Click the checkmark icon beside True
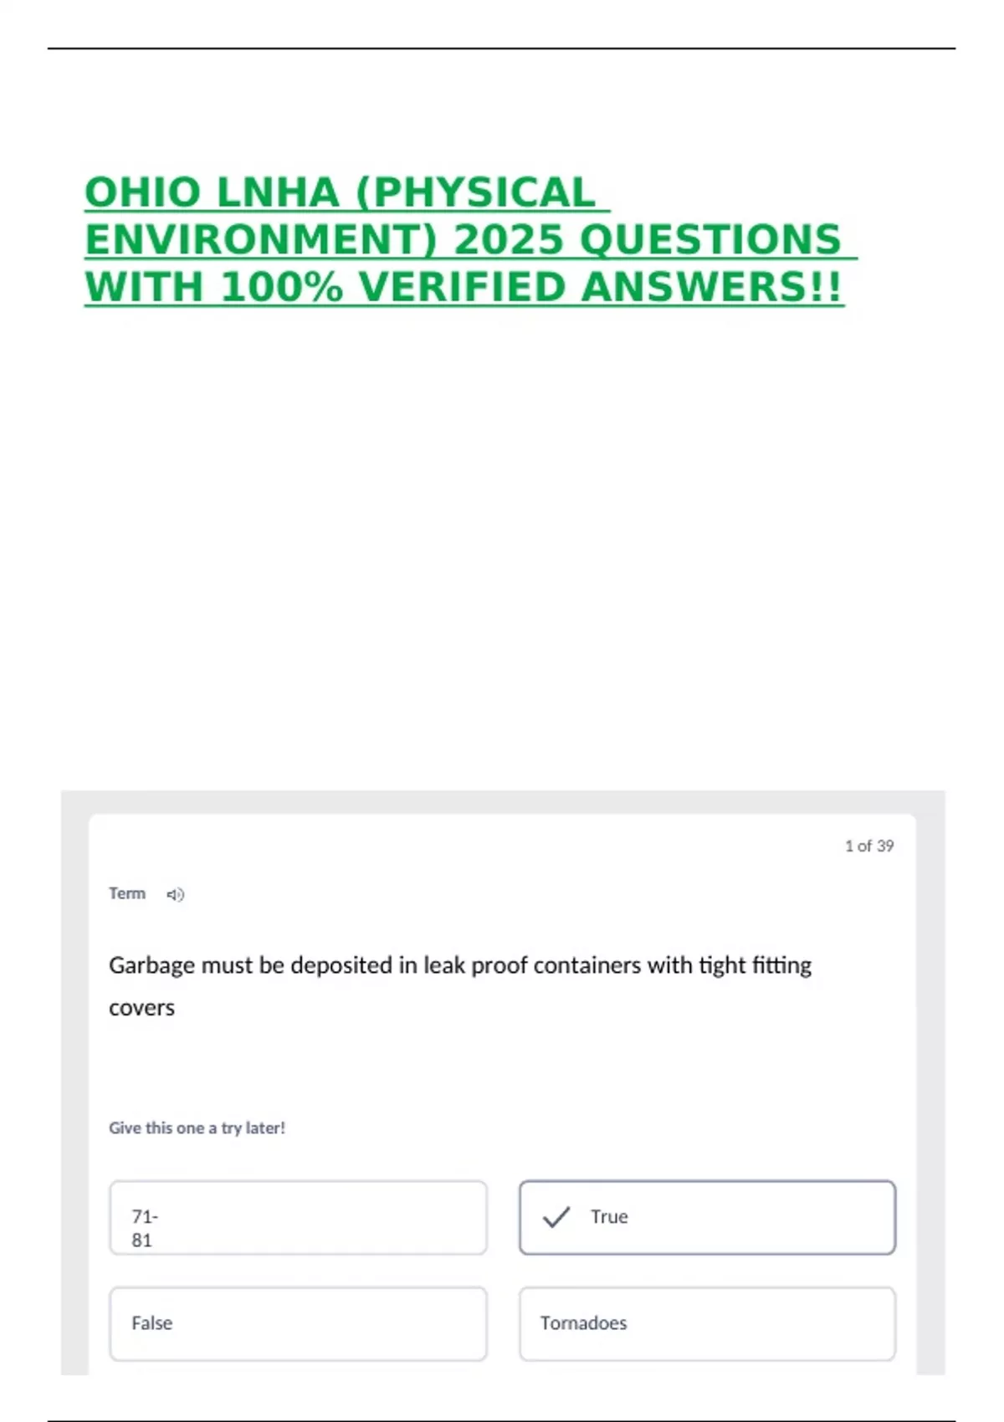 (x=556, y=1217)
